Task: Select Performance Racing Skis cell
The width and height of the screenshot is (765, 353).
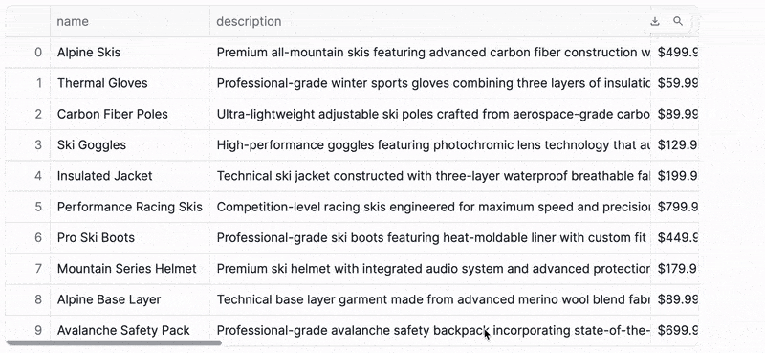Action: pos(130,207)
